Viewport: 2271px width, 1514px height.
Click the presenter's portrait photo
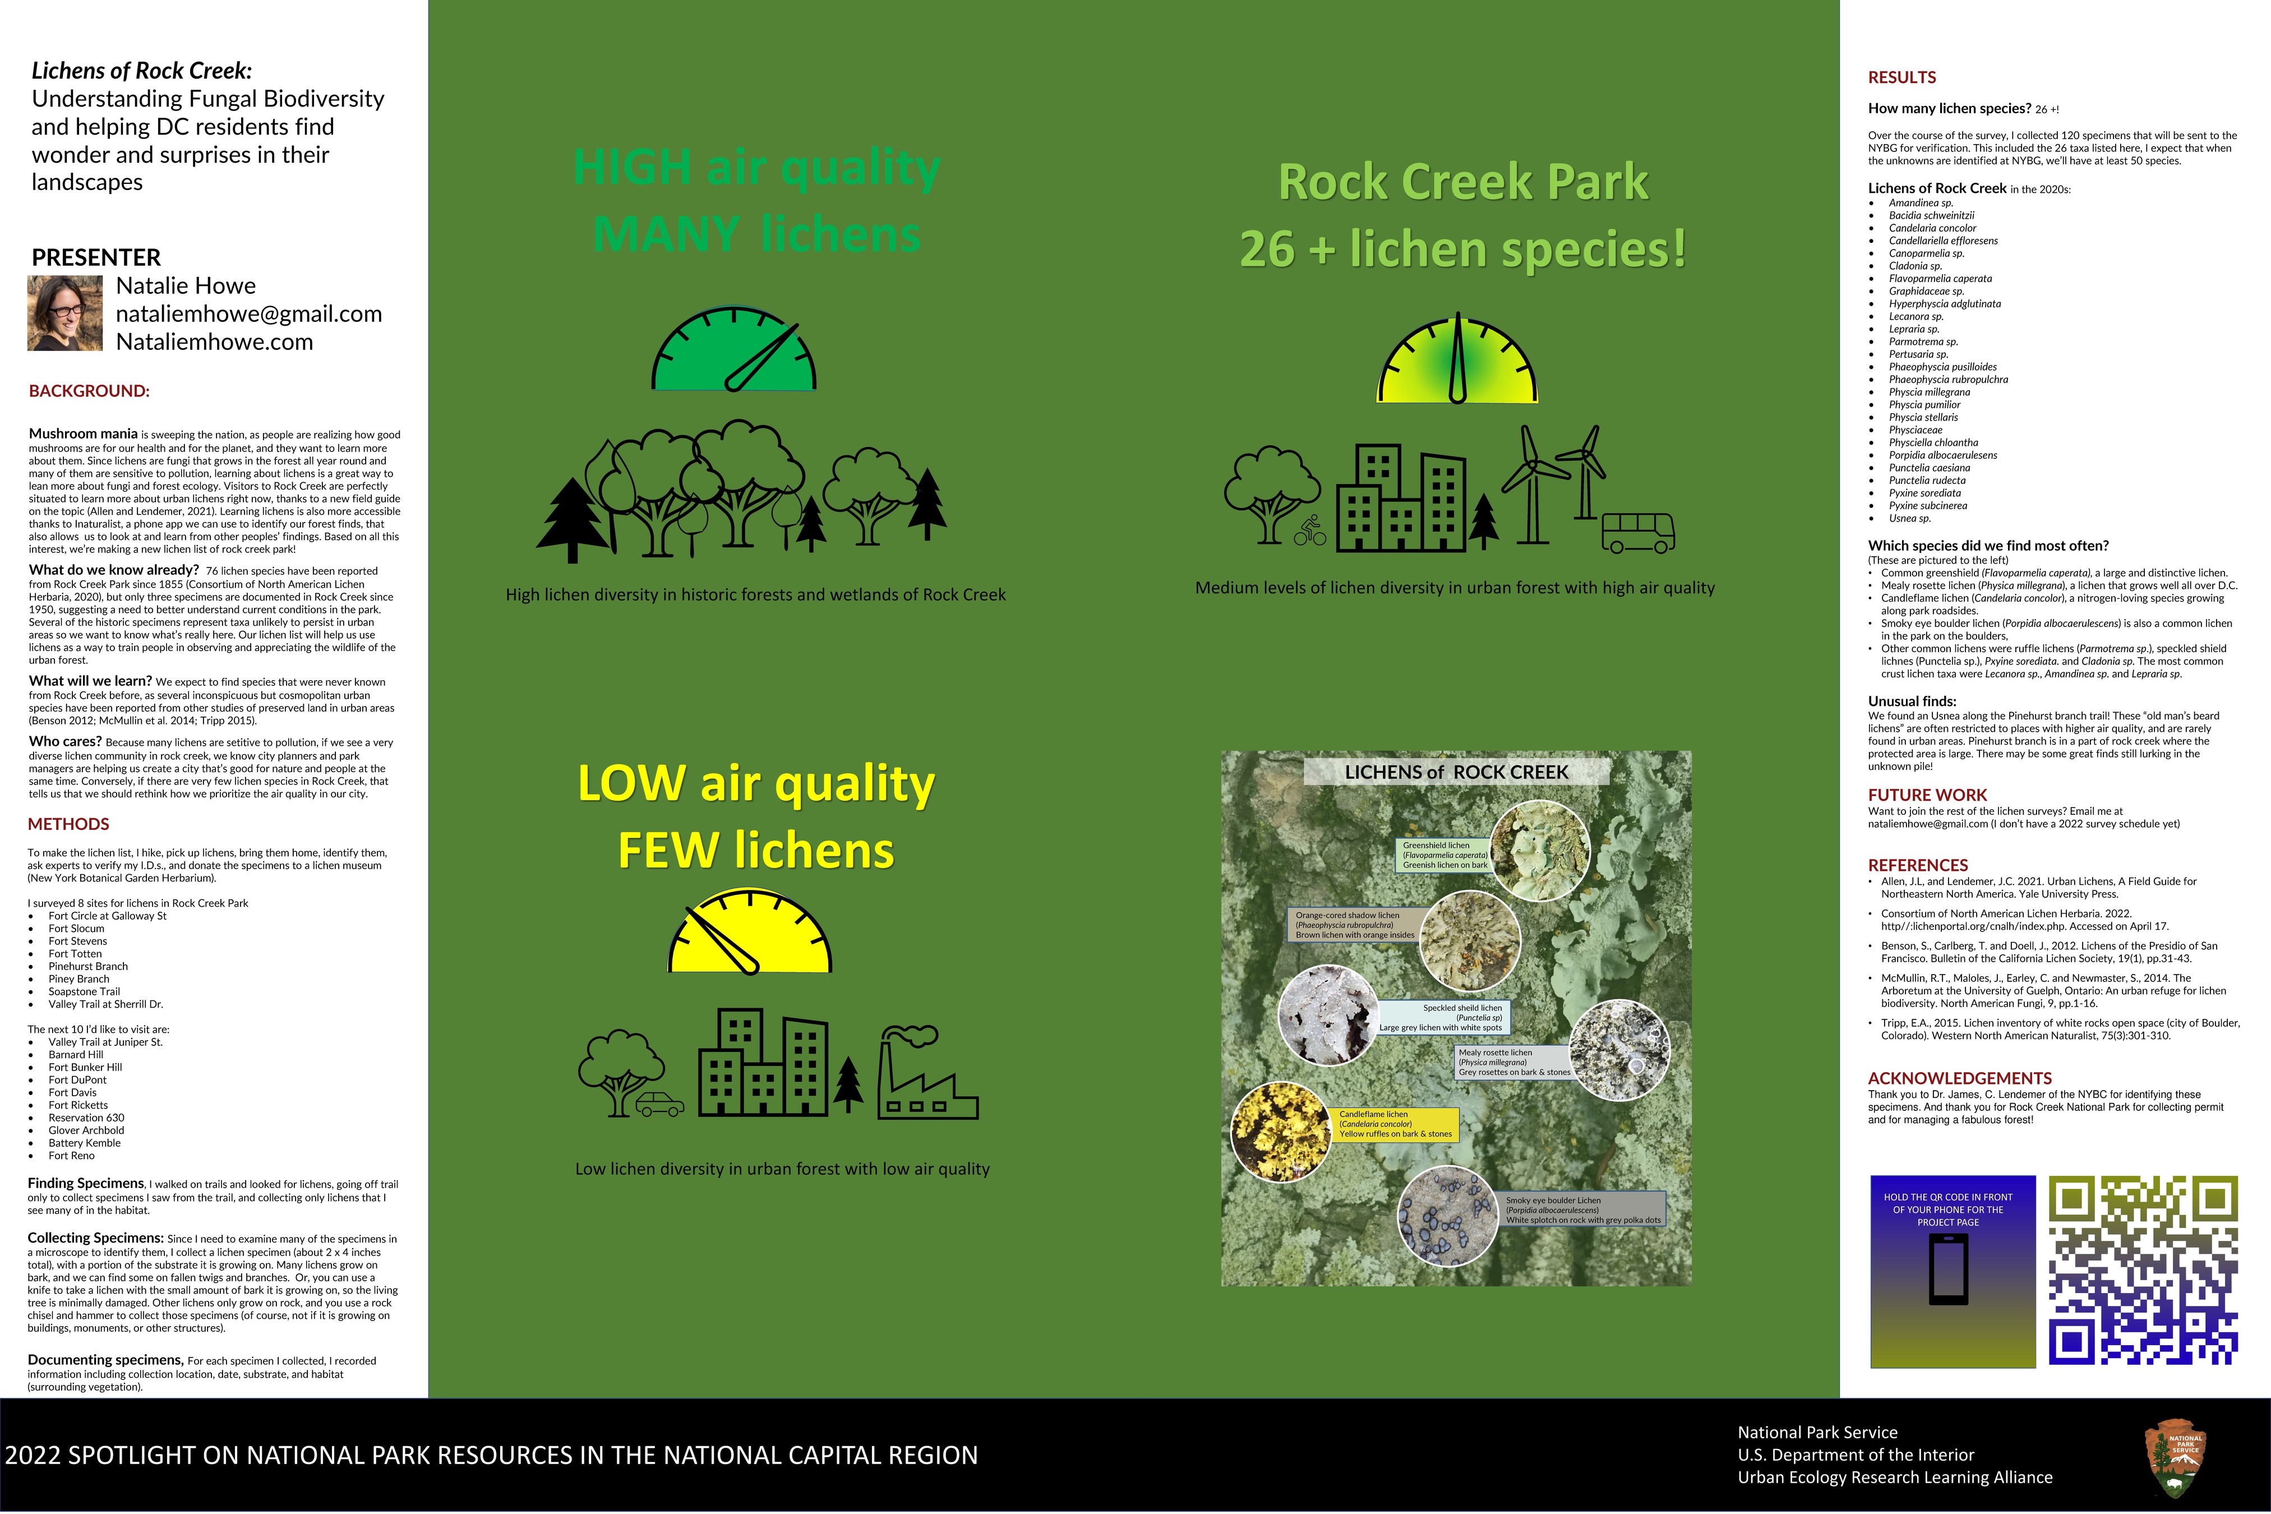tap(64, 314)
